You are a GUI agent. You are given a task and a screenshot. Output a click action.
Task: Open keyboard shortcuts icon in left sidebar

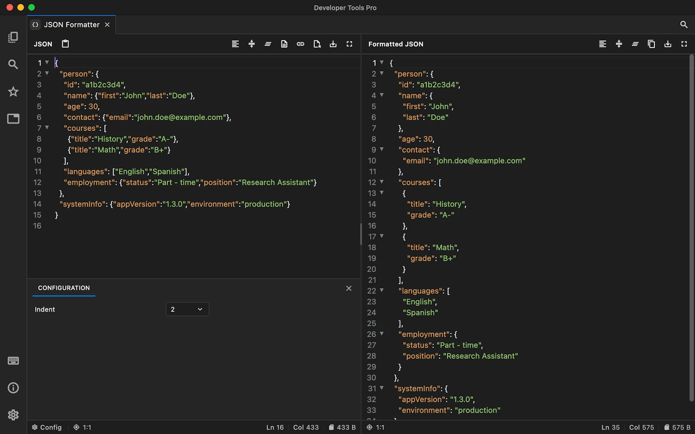pos(13,361)
